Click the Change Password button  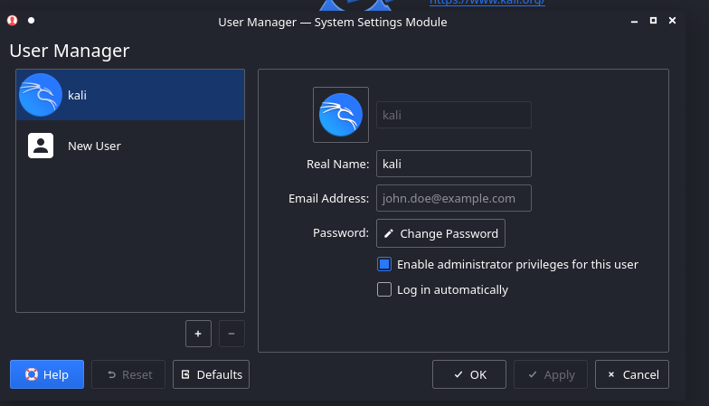[x=440, y=233]
